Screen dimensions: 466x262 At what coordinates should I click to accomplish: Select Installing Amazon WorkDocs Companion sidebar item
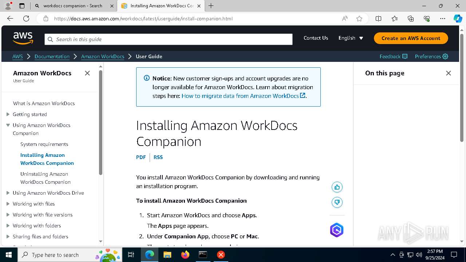click(x=47, y=159)
